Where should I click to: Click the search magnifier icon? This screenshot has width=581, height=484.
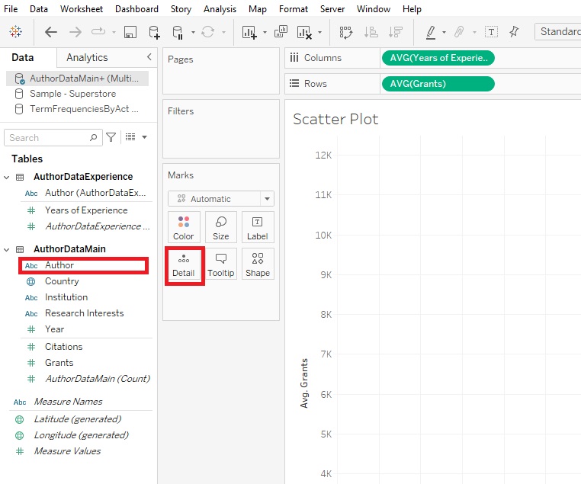point(93,137)
